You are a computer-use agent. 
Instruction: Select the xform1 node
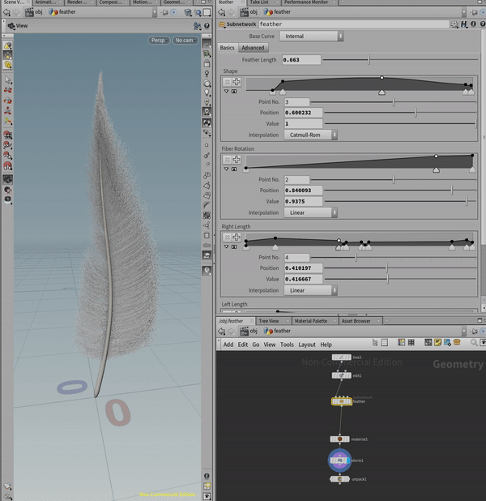pyautogui.click(x=339, y=460)
